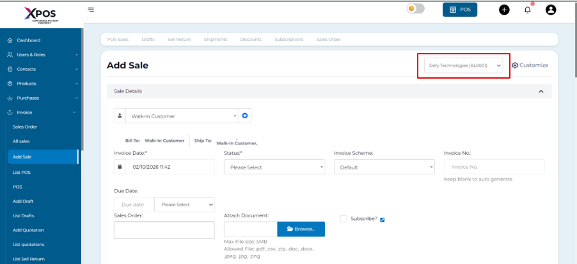
Task: Click the Customize gear icon
Action: click(515, 65)
